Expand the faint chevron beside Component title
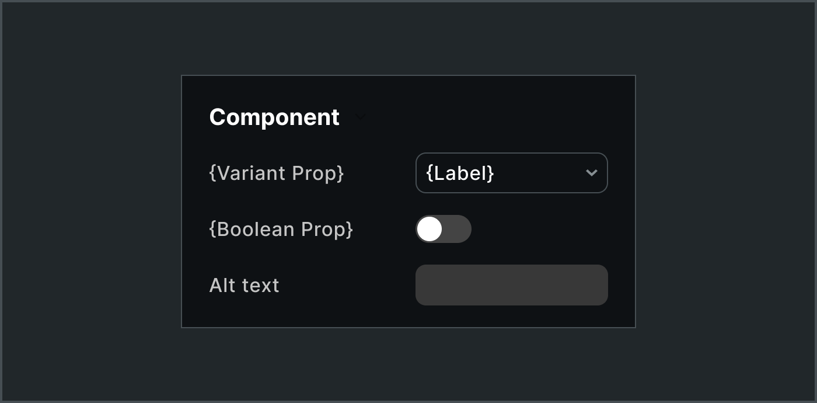Viewport: 817px width, 403px height. (x=361, y=117)
